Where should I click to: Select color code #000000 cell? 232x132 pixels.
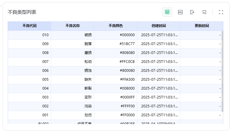pyautogui.click(x=127, y=35)
